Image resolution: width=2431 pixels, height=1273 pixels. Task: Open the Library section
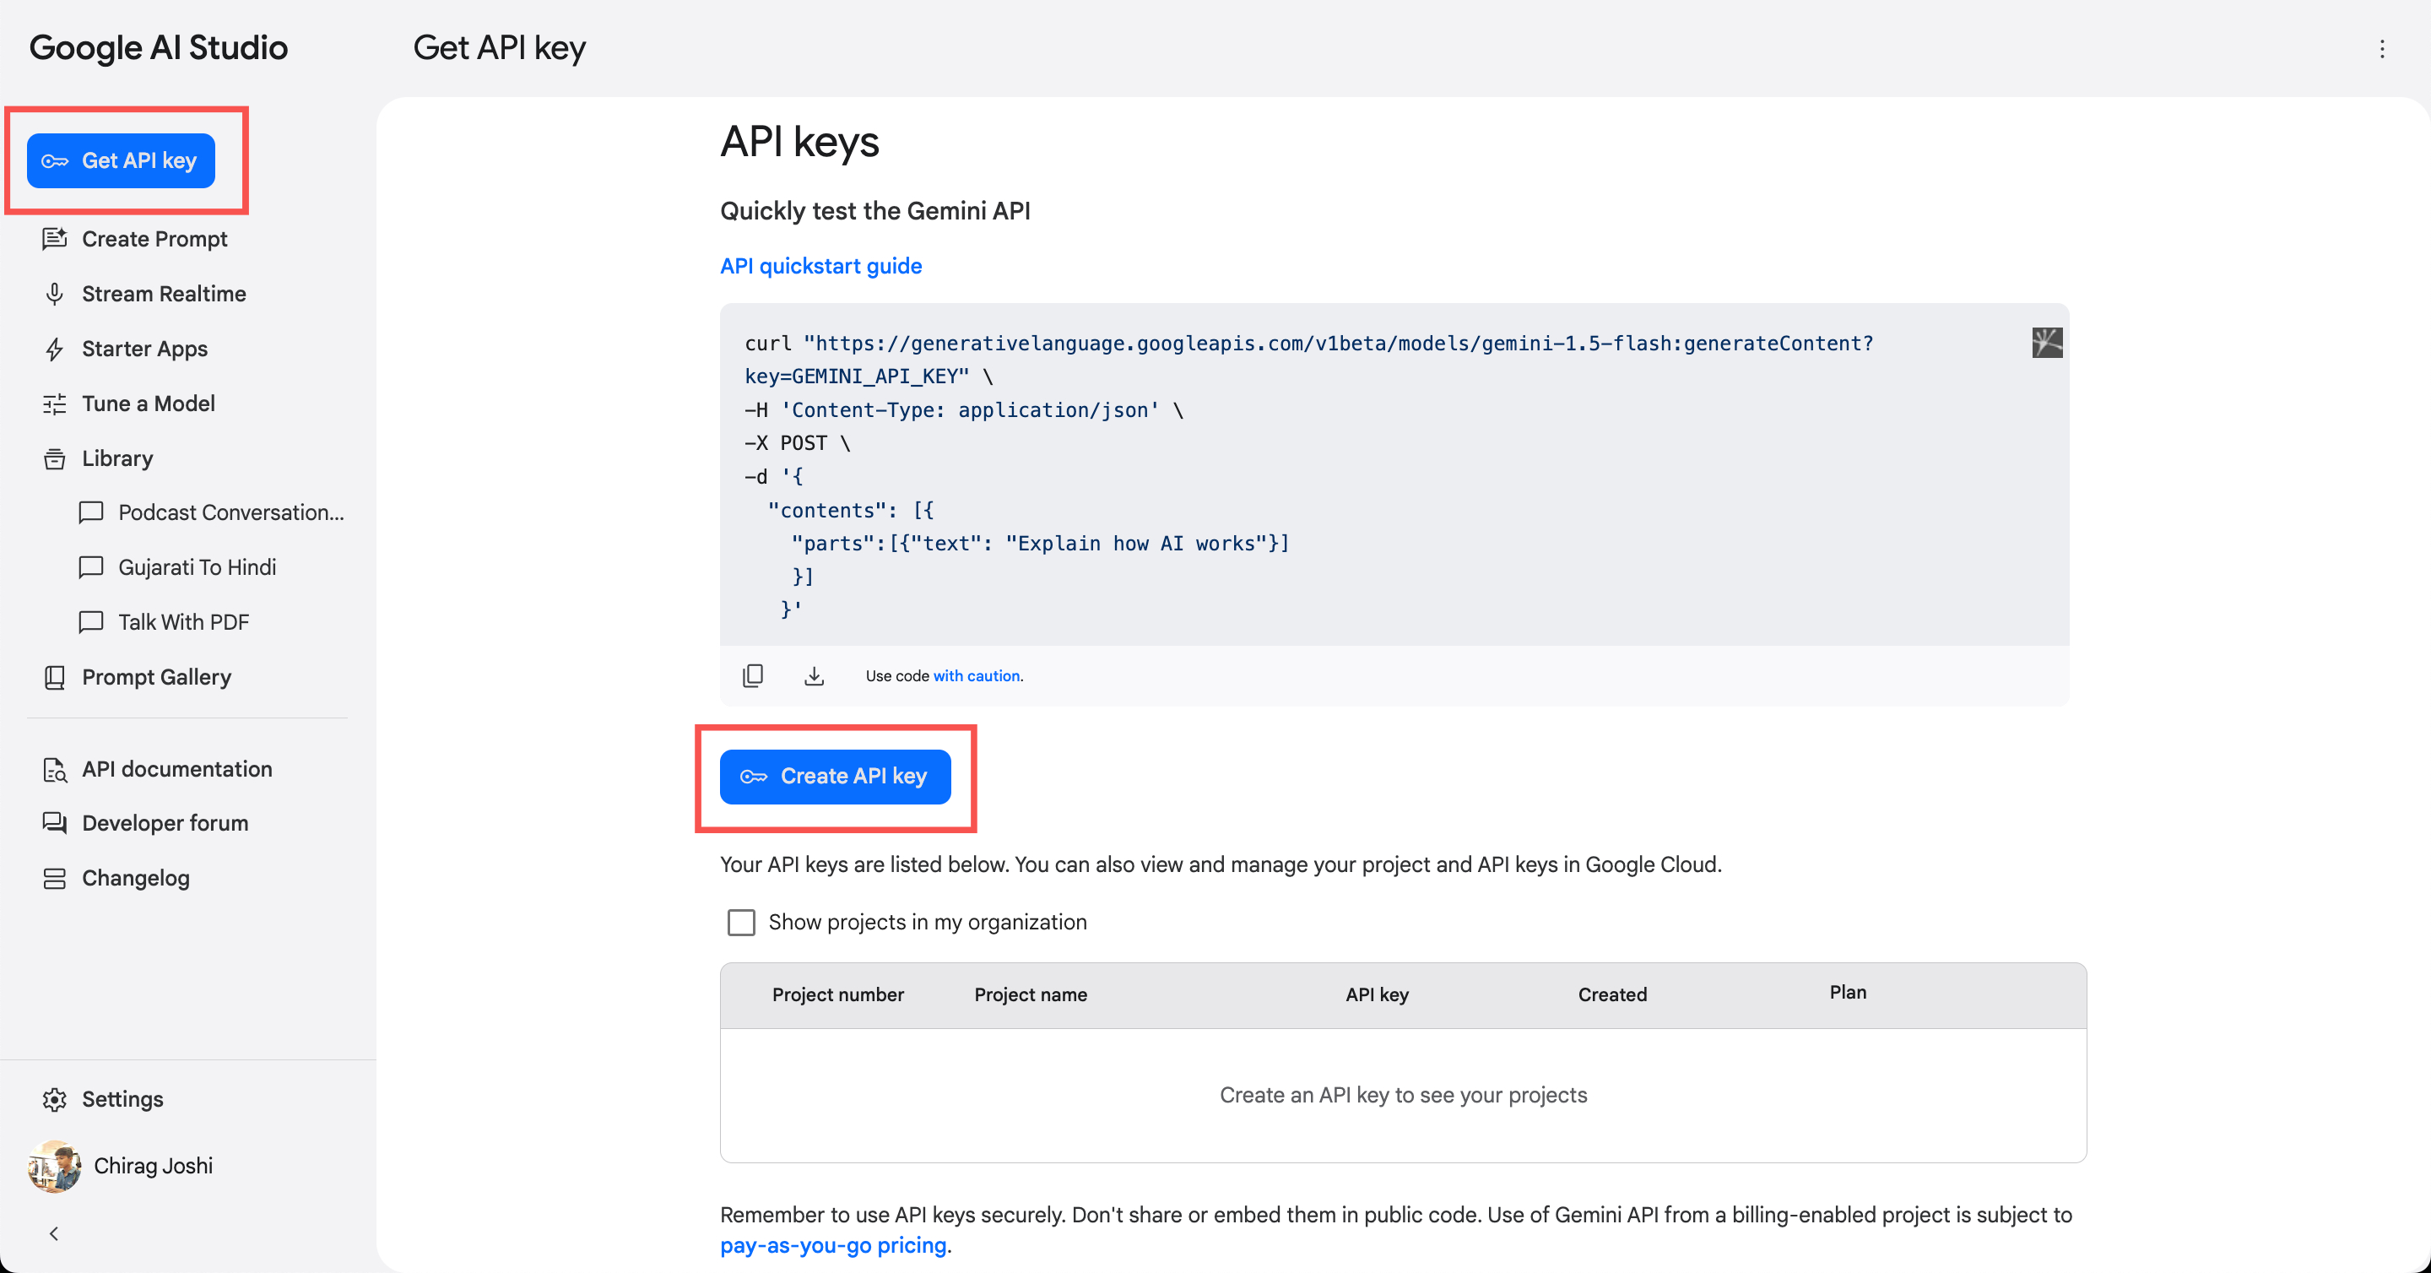117,458
